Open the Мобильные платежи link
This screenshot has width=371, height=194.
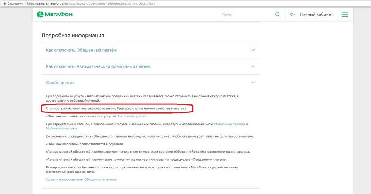click(61, 128)
